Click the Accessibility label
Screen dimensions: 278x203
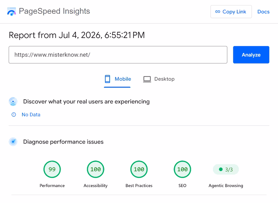96,186
